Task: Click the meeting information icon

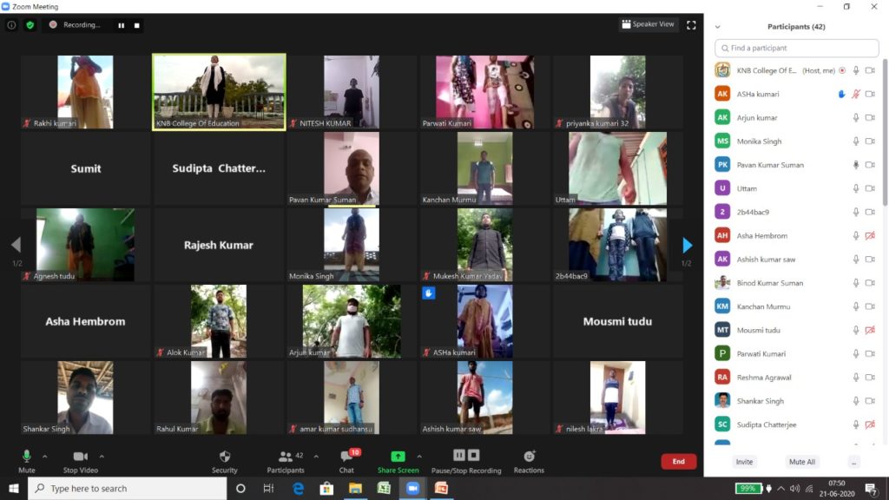Action: click(x=12, y=25)
